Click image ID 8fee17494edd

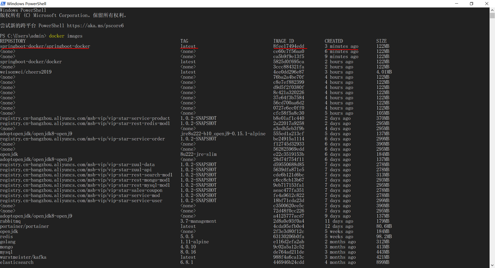tap(289, 46)
